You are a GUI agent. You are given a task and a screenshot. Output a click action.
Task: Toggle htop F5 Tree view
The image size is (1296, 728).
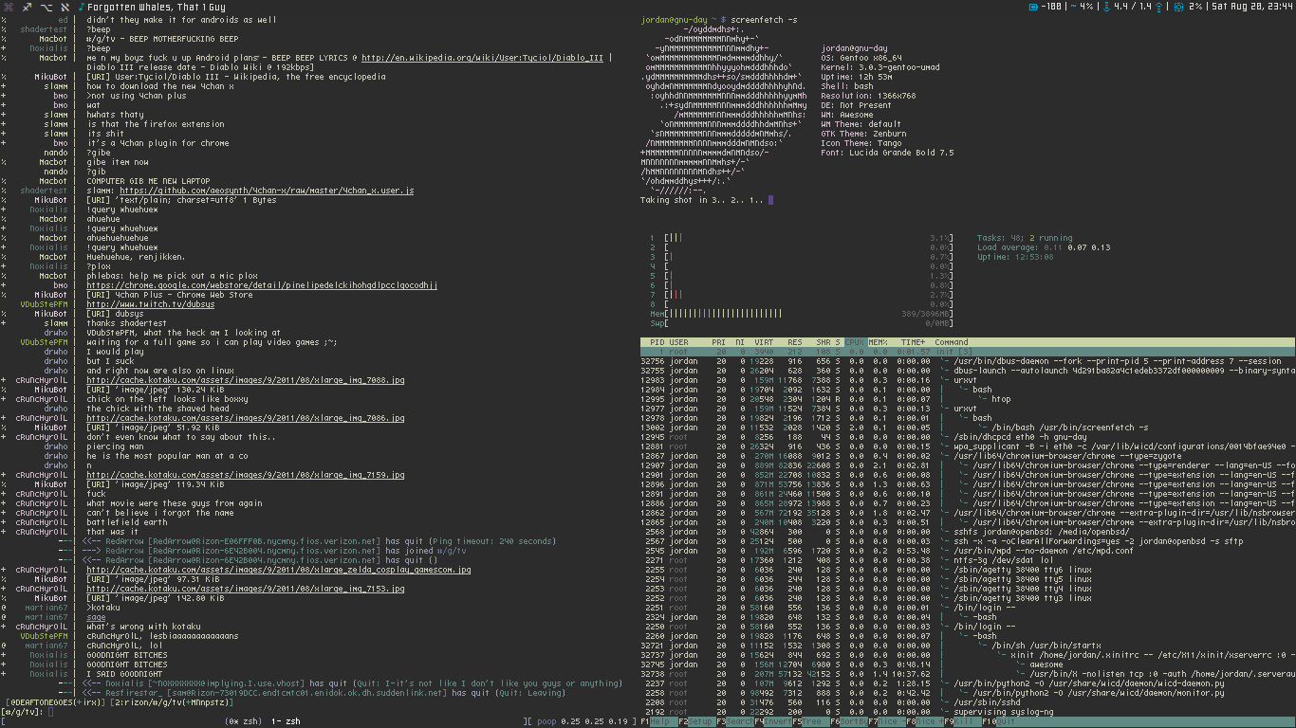point(809,721)
